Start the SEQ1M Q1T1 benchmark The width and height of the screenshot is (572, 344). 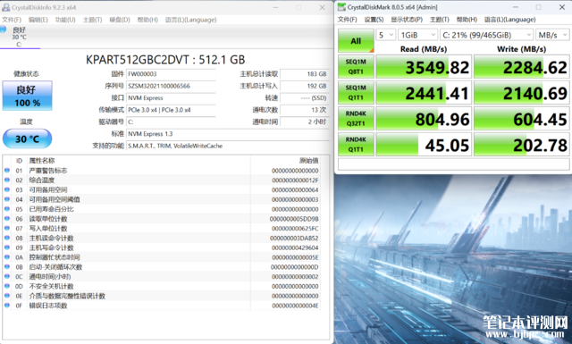click(356, 93)
